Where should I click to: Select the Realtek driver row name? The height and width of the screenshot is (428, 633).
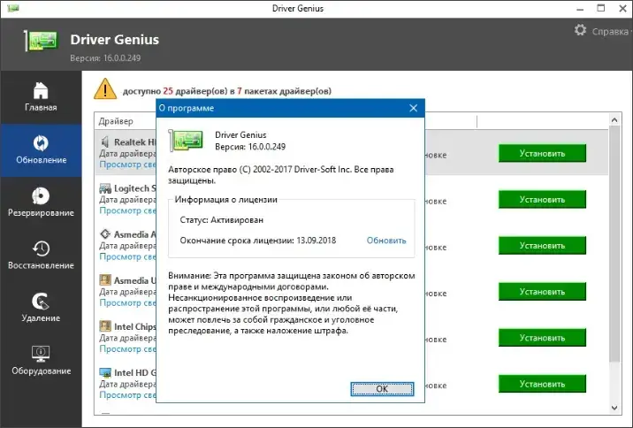(135, 142)
